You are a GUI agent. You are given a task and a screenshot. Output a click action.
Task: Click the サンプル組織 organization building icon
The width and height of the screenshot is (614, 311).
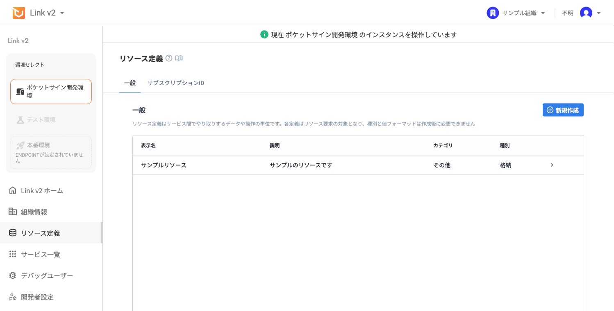click(x=493, y=13)
